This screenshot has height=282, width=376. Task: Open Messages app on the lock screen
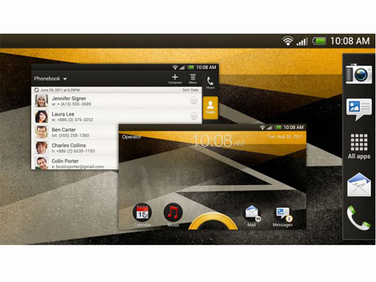283,217
